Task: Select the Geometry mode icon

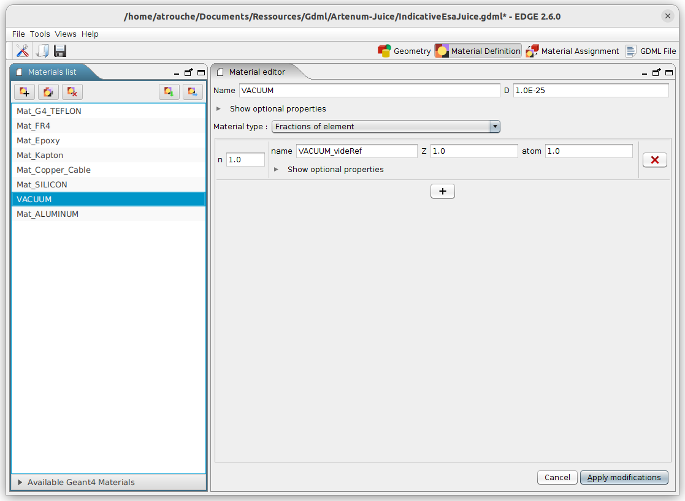Action: pos(385,51)
